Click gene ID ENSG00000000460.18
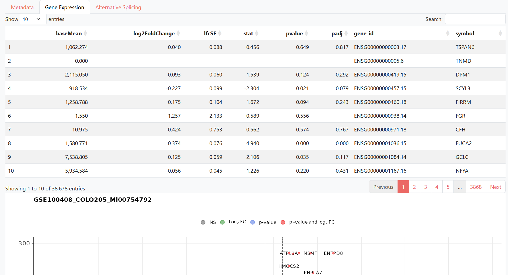508x275 pixels. coord(380,102)
